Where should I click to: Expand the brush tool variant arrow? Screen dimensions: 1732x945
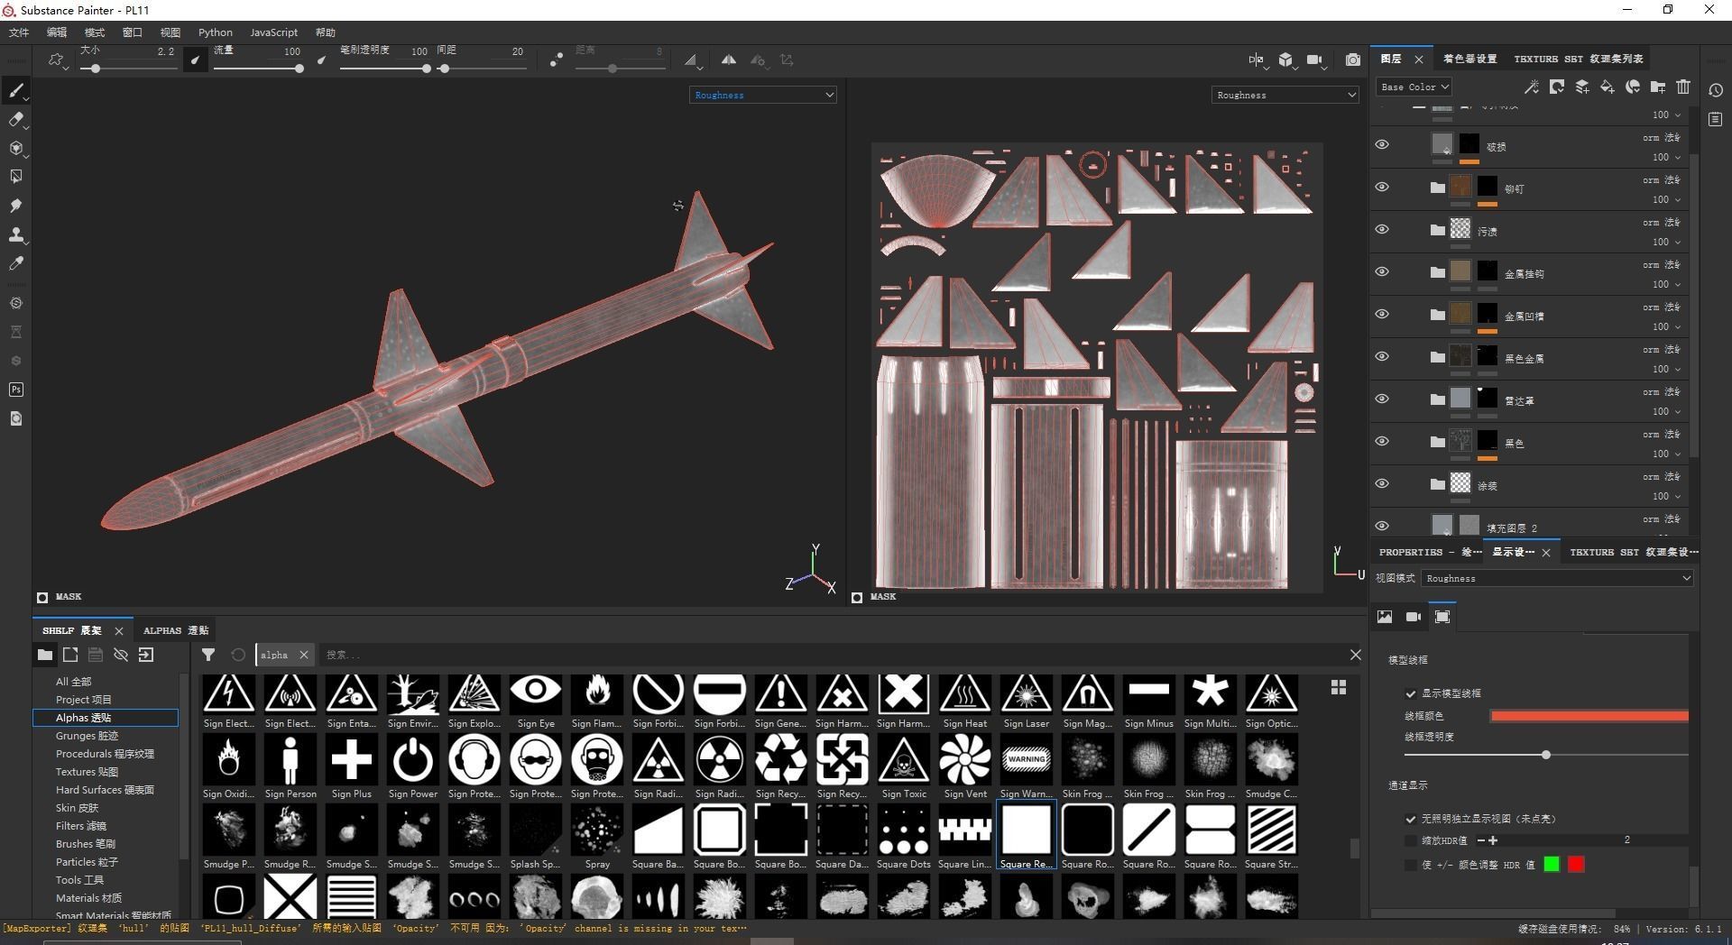coord(27,98)
